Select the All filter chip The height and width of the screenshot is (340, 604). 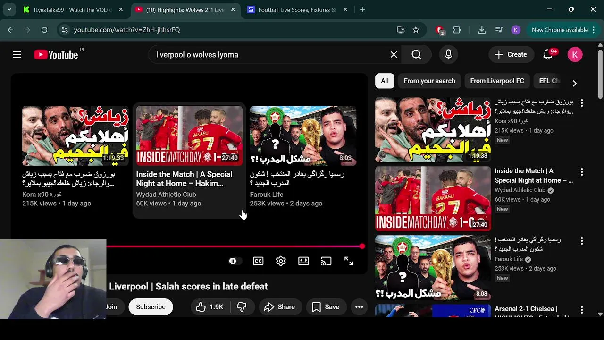(385, 81)
